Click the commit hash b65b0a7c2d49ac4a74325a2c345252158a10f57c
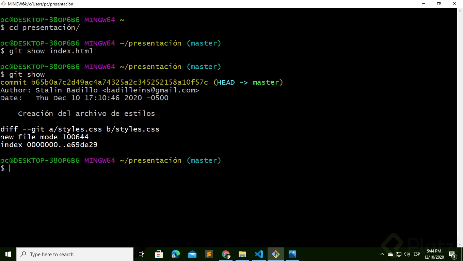The width and height of the screenshot is (463, 261). pyautogui.click(x=119, y=82)
